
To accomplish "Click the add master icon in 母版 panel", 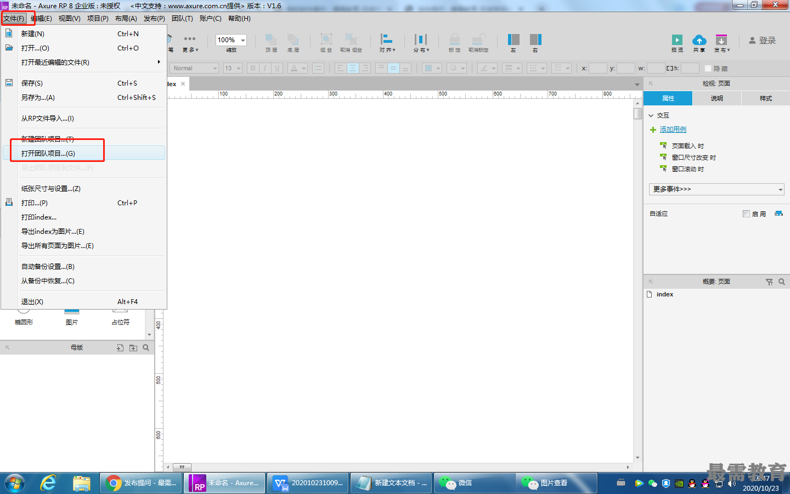I will pyautogui.click(x=120, y=347).
